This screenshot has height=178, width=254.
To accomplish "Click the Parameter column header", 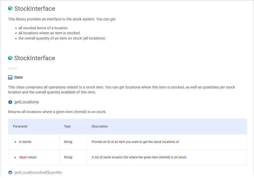I will (20, 126).
